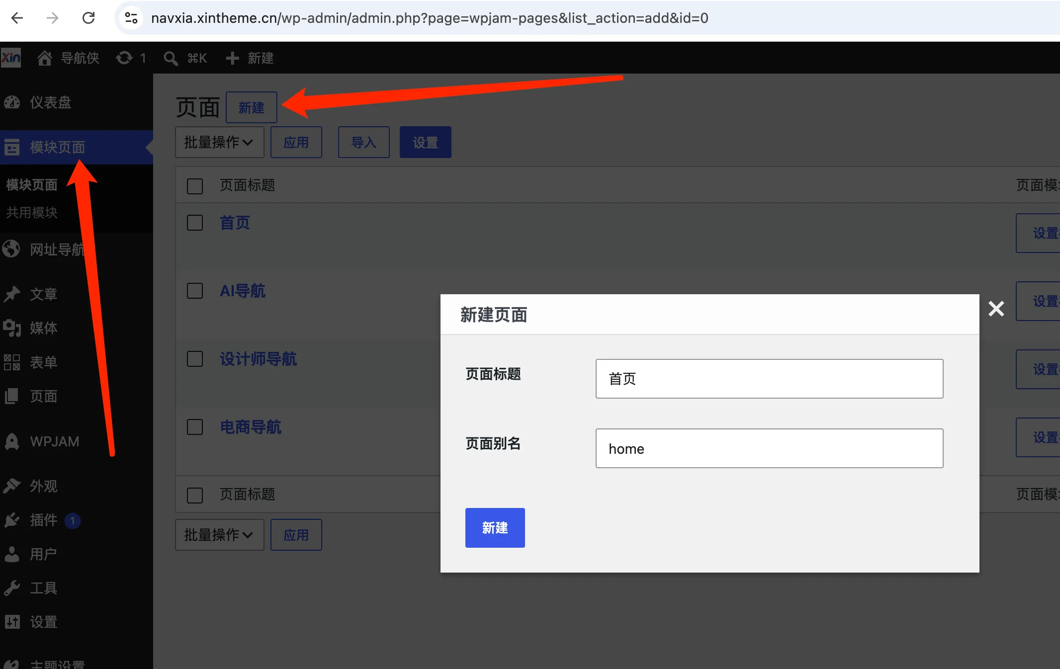Click the 文章 pin icon
1060x669 pixels.
point(12,294)
